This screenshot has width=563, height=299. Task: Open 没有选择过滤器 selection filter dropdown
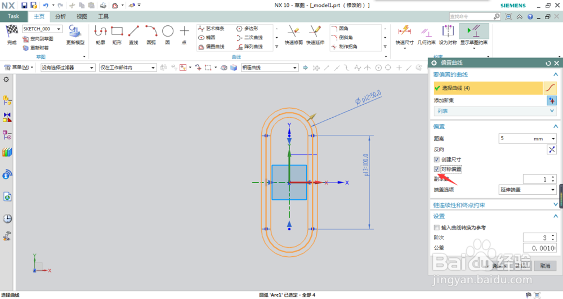(68, 68)
